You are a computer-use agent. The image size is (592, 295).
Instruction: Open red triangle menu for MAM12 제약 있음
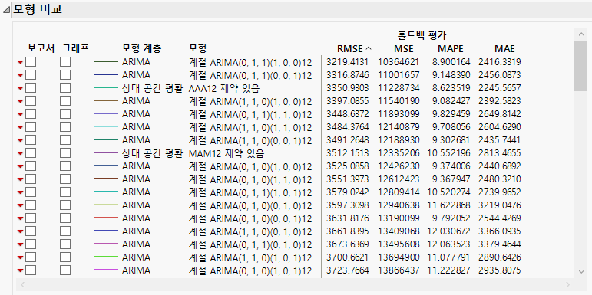coord(21,153)
